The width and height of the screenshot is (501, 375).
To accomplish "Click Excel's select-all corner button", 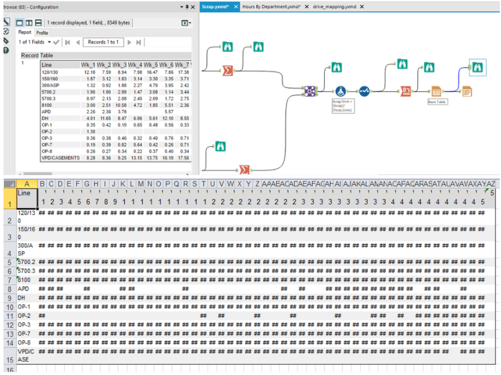I will pos(10,184).
